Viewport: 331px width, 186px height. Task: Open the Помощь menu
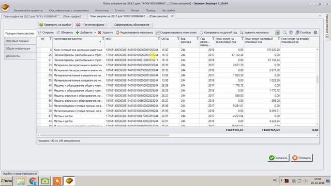(x=151, y=10)
